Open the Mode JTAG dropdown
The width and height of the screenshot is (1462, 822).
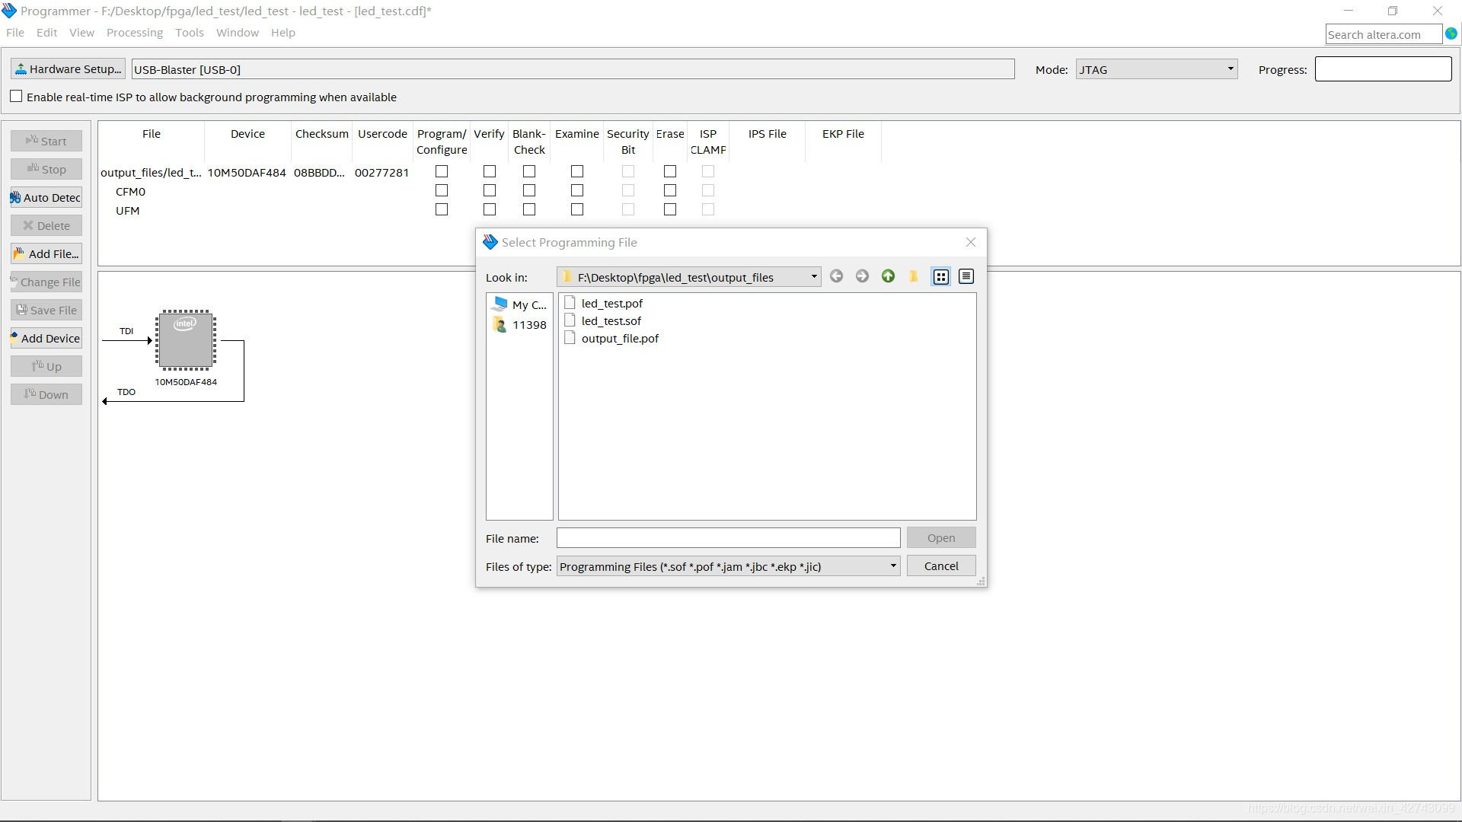pos(1156,69)
